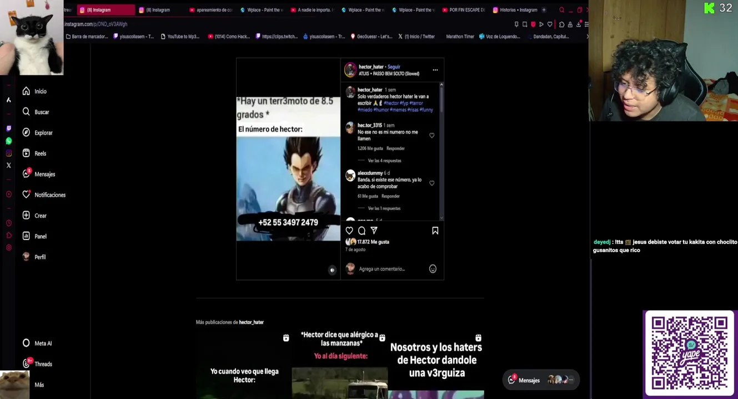Open Explorar compass icon
The image size is (738, 399).
pyautogui.click(x=26, y=132)
